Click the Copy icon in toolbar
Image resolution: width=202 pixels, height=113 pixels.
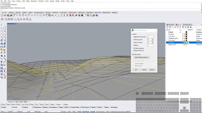click(20, 15)
